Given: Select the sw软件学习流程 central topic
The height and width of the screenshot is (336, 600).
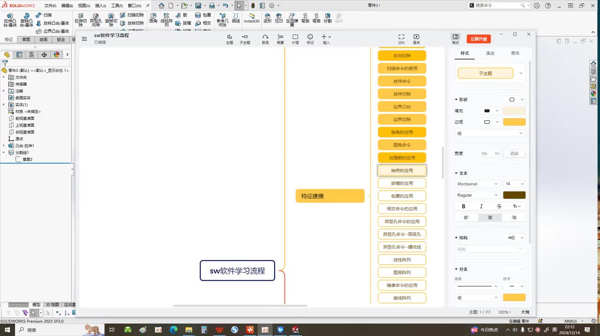Looking at the screenshot, I should pyautogui.click(x=237, y=271).
